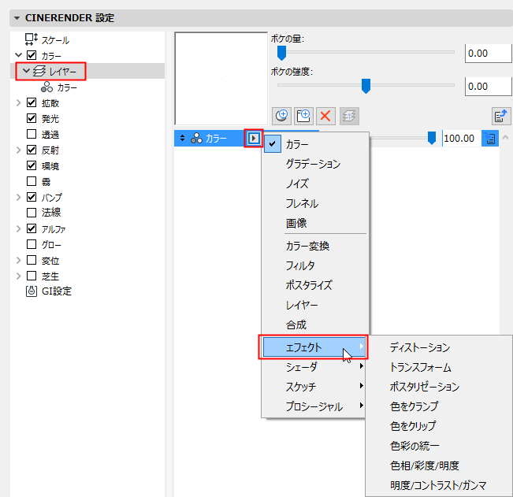Enable the 霧 checkbox
The image size is (513, 497).
pyautogui.click(x=32, y=181)
